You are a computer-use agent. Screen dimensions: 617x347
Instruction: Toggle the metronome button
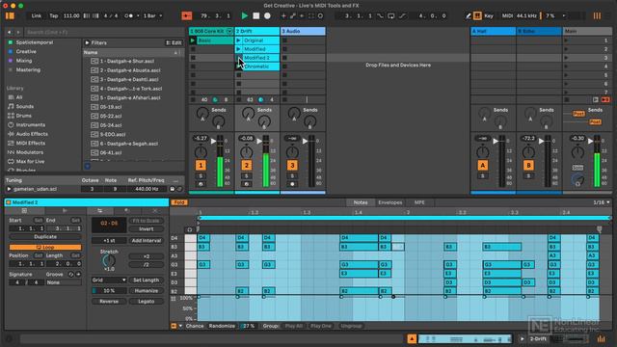click(128, 15)
